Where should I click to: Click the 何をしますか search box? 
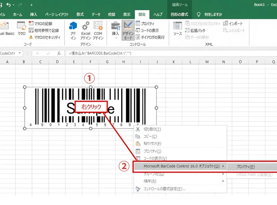click(213, 14)
